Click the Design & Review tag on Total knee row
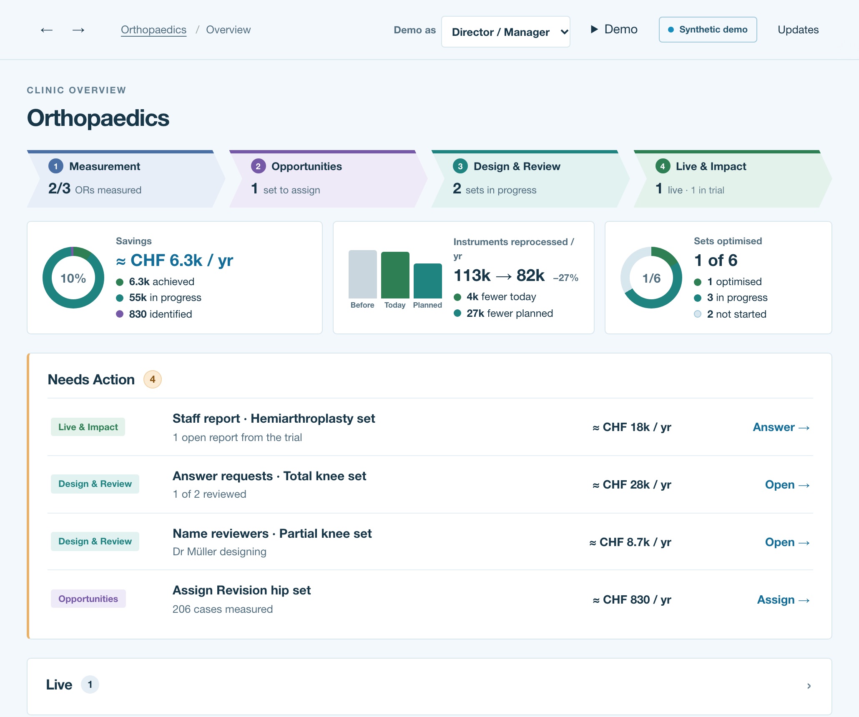The image size is (859, 717). coord(95,484)
